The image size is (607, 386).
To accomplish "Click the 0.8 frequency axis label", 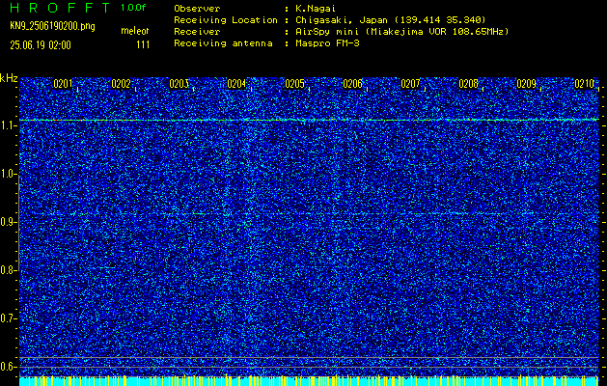I will (9, 270).
